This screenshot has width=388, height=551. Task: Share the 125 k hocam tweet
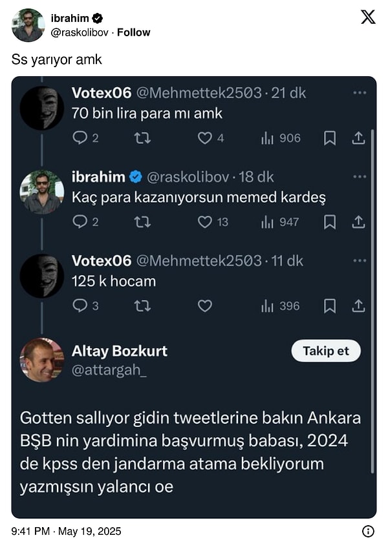coord(358,306)
